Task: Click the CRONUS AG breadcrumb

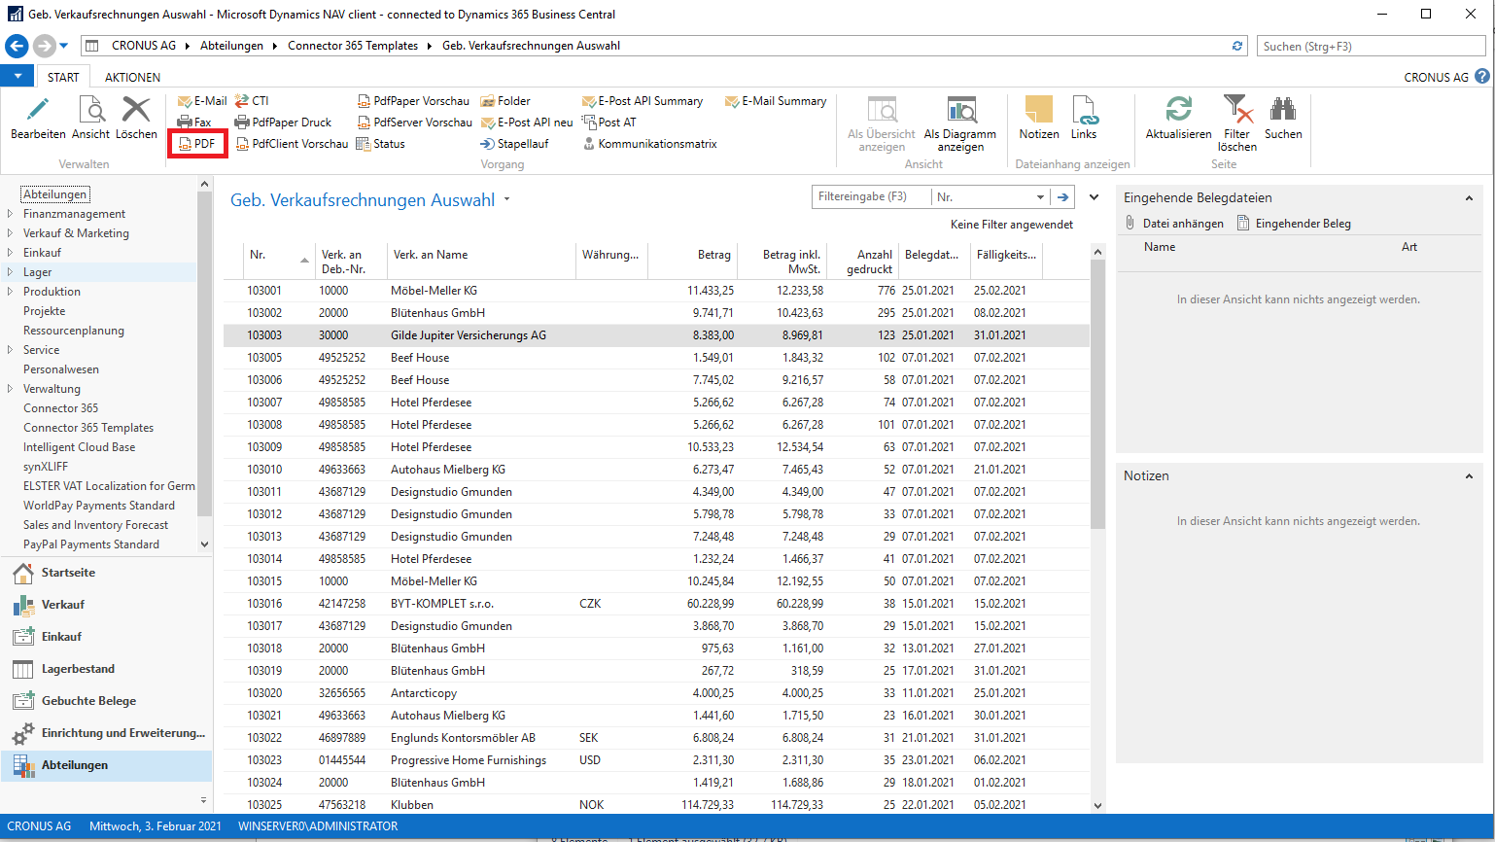Action: click(144, 46)
